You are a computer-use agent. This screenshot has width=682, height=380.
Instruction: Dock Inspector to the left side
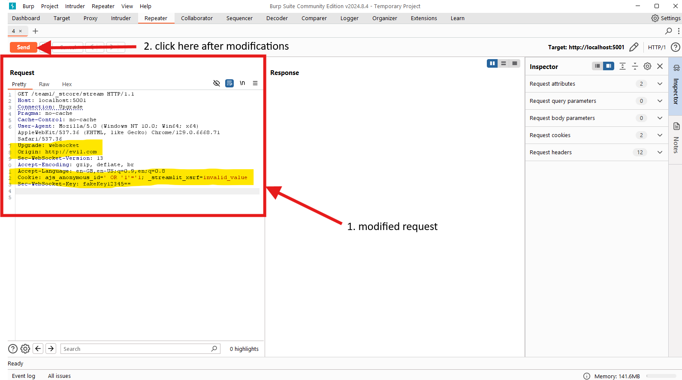point(598,66)
